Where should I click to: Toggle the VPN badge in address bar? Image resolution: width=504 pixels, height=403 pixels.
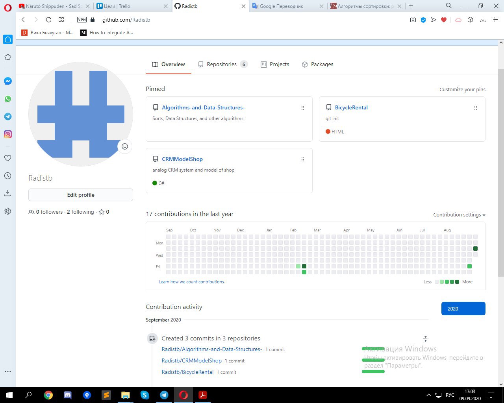click(82, 20)
